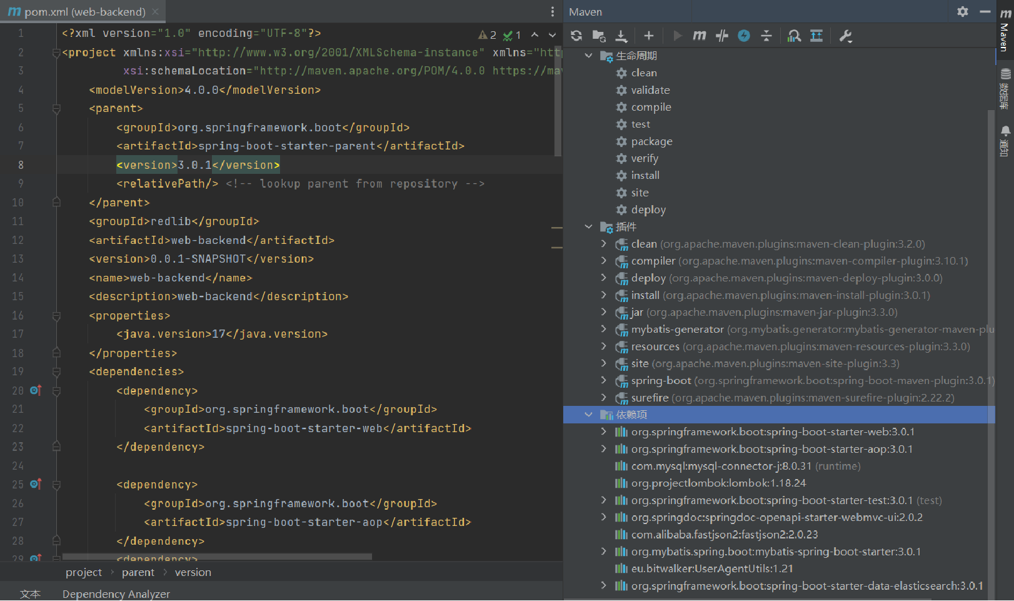Select the clean lifecycle goal
This screenshot has height=601, width=1014.
644,73
